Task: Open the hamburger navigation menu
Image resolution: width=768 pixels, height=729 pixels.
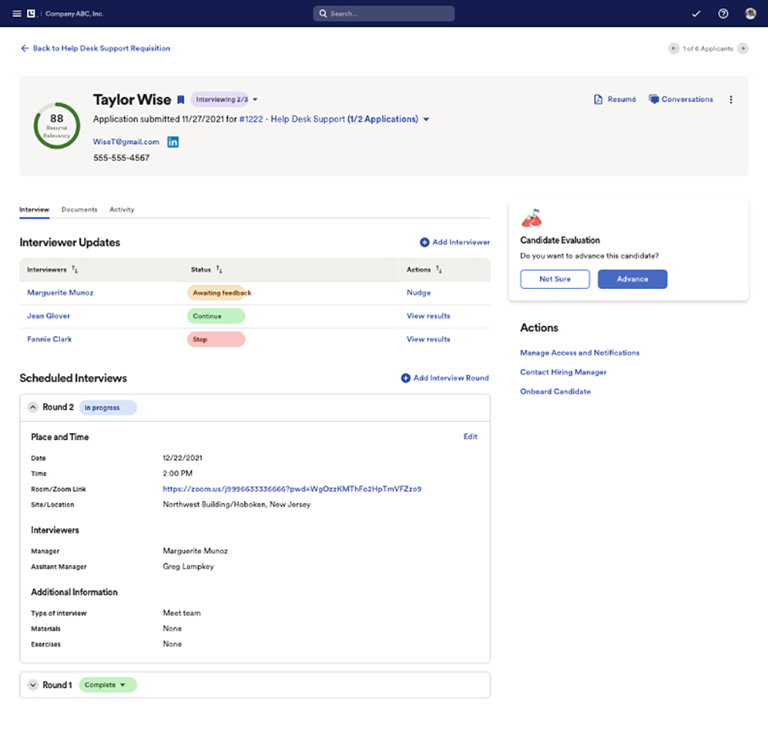Action: [17, 14]
